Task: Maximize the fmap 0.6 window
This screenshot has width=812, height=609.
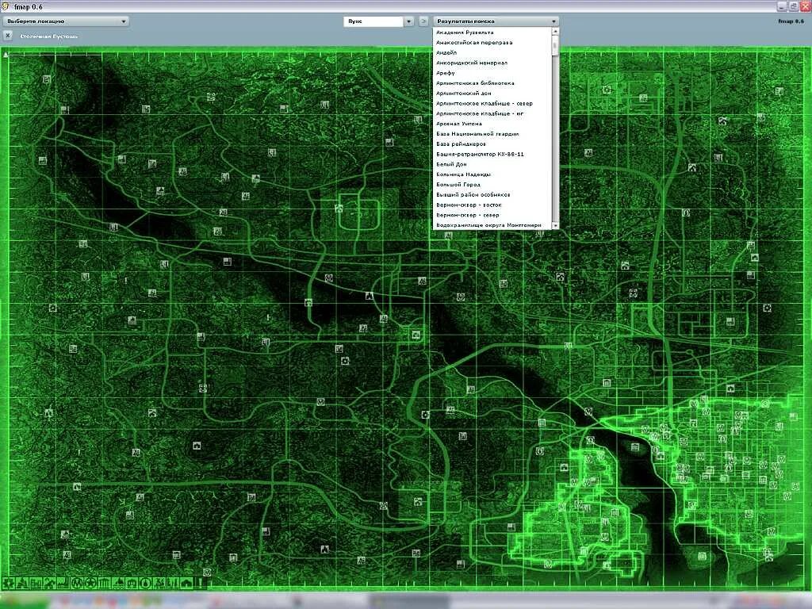Action: click(x=794, y=6)
